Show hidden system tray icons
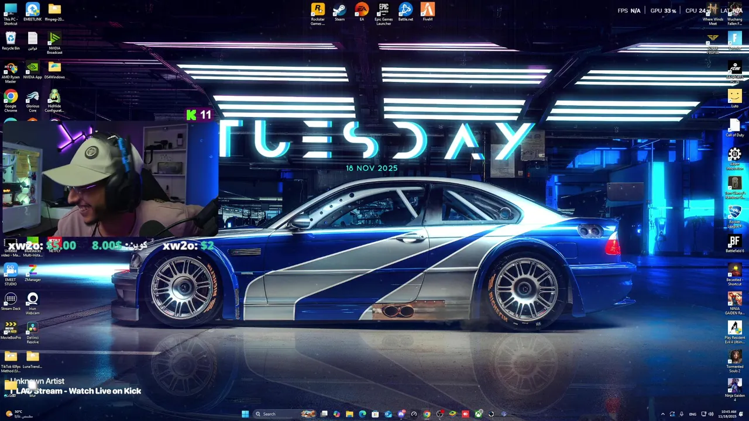749x421 pixels. coord(662,414)
